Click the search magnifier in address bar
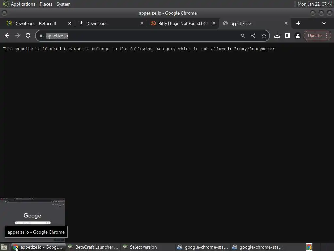Screen dimensions: 334x251 (243, 36)
